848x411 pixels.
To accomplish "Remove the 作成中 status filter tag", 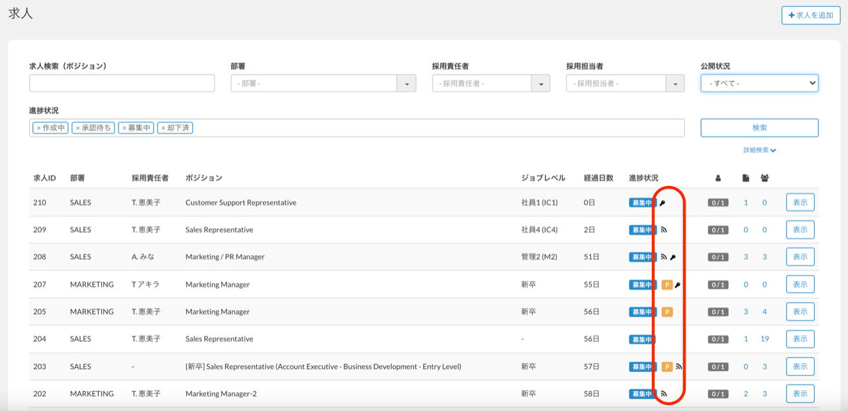I will click(38, 128).
